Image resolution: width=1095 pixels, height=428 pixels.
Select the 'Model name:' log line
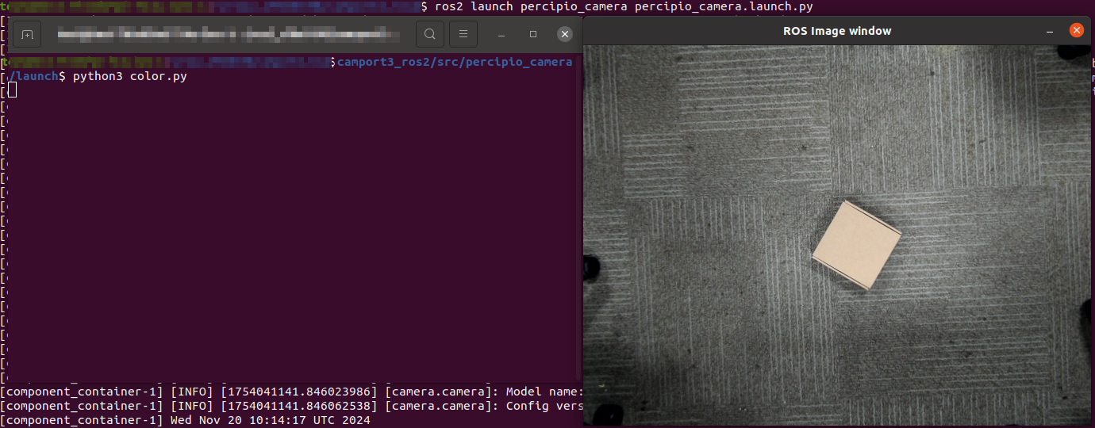coord(292,392)
